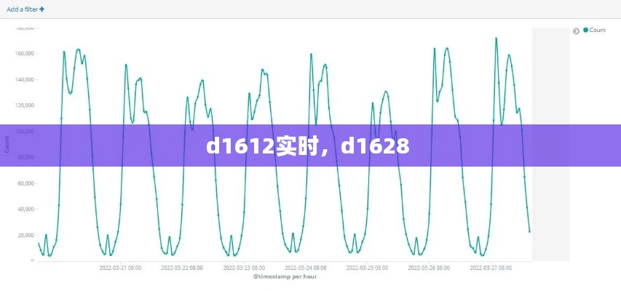The image size is (621, 291).
Task: Click the vertical Count y-axis title
Action: tap(7, 144)
